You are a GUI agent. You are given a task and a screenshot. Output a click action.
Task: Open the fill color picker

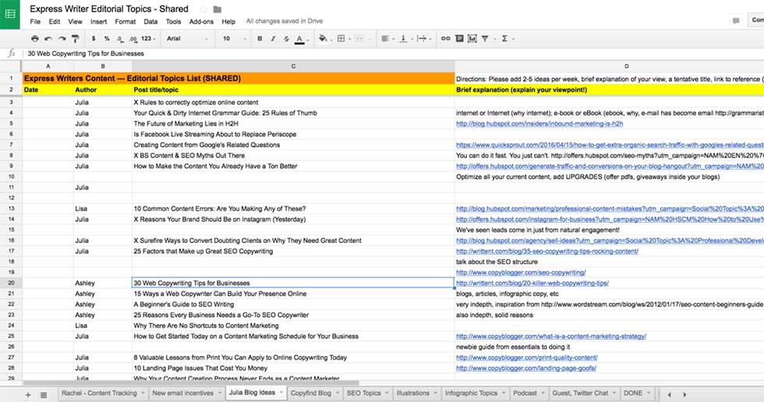323,38
